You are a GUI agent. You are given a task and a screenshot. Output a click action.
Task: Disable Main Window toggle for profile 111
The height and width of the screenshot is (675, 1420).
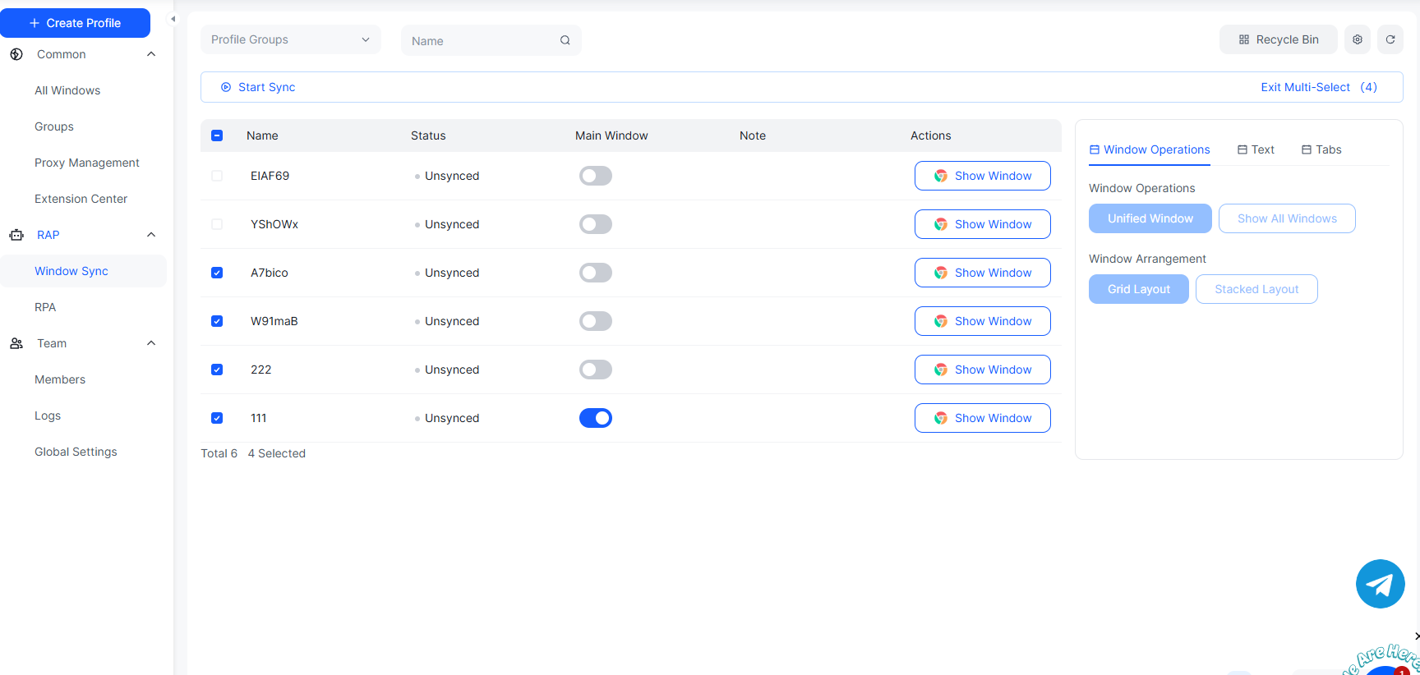click(x=595, y=418)
